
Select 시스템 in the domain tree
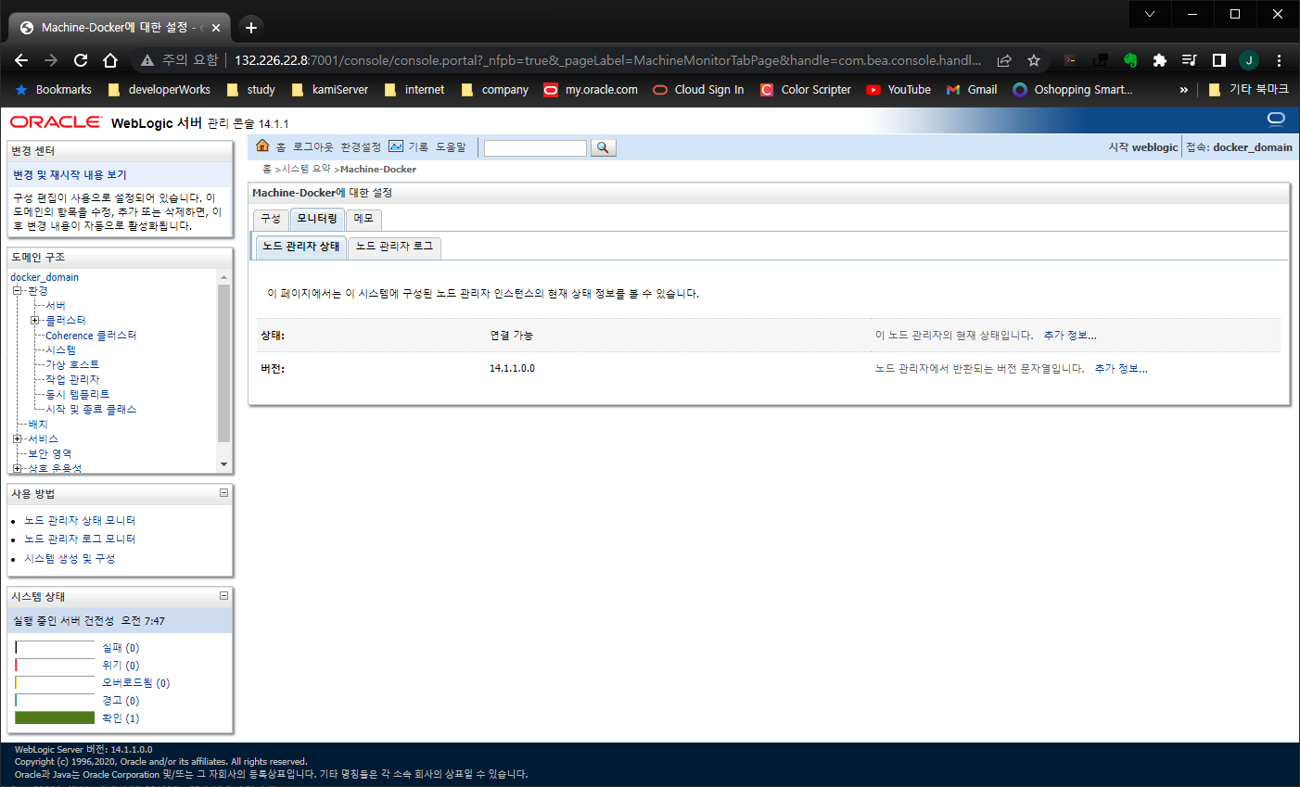coord(60,350)
